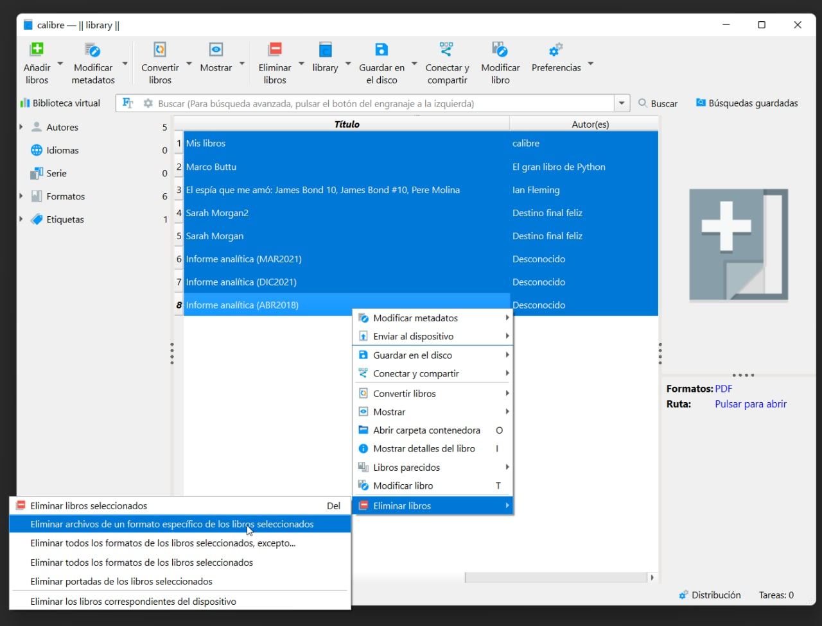The height and width of the screenshot is (626, 822).
Task: Open dropdown arrow next to Añadir libros
Action: click(60, 64)
